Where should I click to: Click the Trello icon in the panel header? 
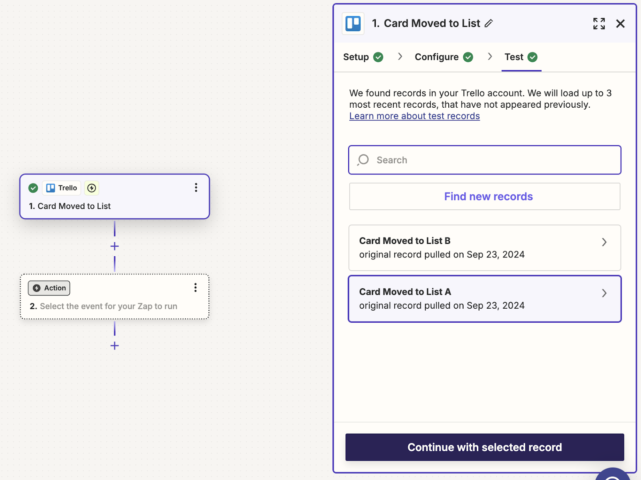point(353,24)
